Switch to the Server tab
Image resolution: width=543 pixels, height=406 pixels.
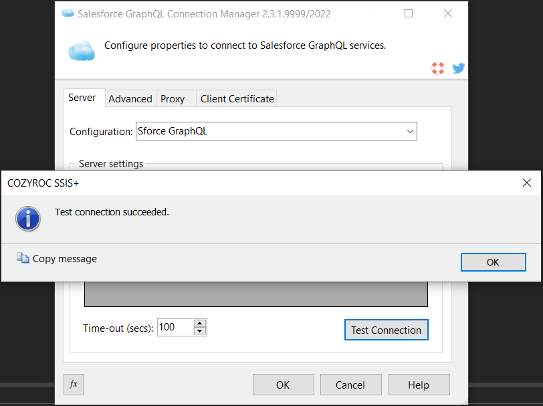82,98
